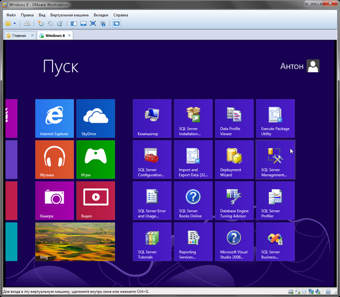This screenshot has width=340, height=297.
Task: Click the floppy drive status bar icon
Action: [x=304, y=292]
